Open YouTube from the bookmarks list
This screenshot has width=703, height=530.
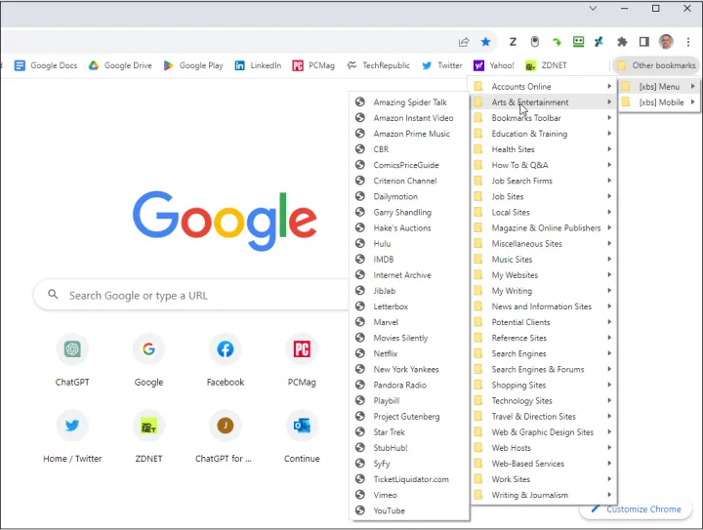pyautogui.click(x=389, y=510)
